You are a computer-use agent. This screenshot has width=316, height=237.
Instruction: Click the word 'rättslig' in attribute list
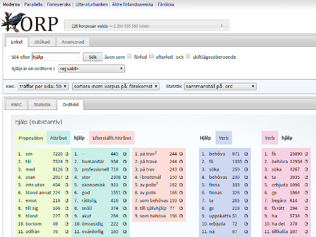(89, 200)
